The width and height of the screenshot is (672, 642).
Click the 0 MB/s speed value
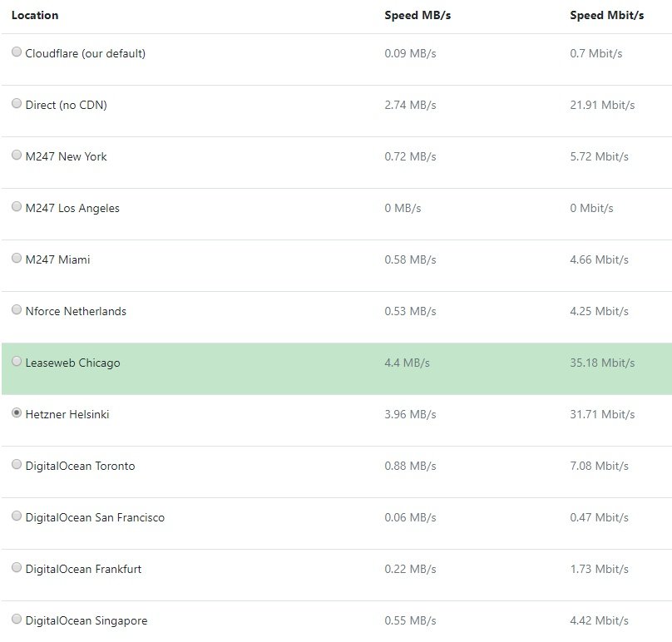pos(403,208)
